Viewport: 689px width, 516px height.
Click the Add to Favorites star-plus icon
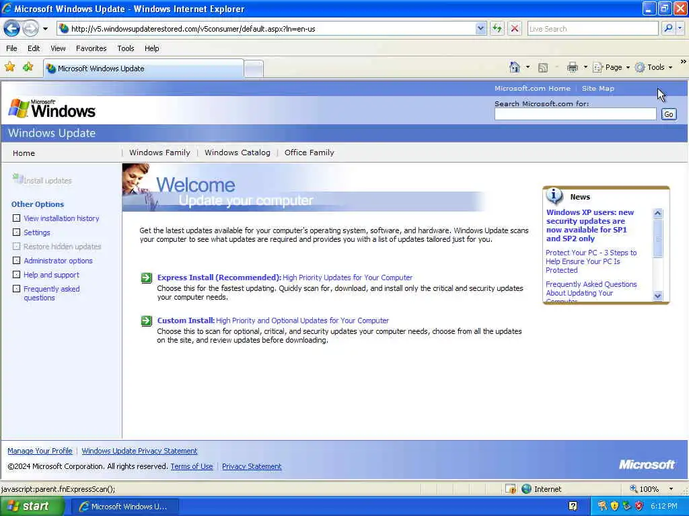pos(28,67)
